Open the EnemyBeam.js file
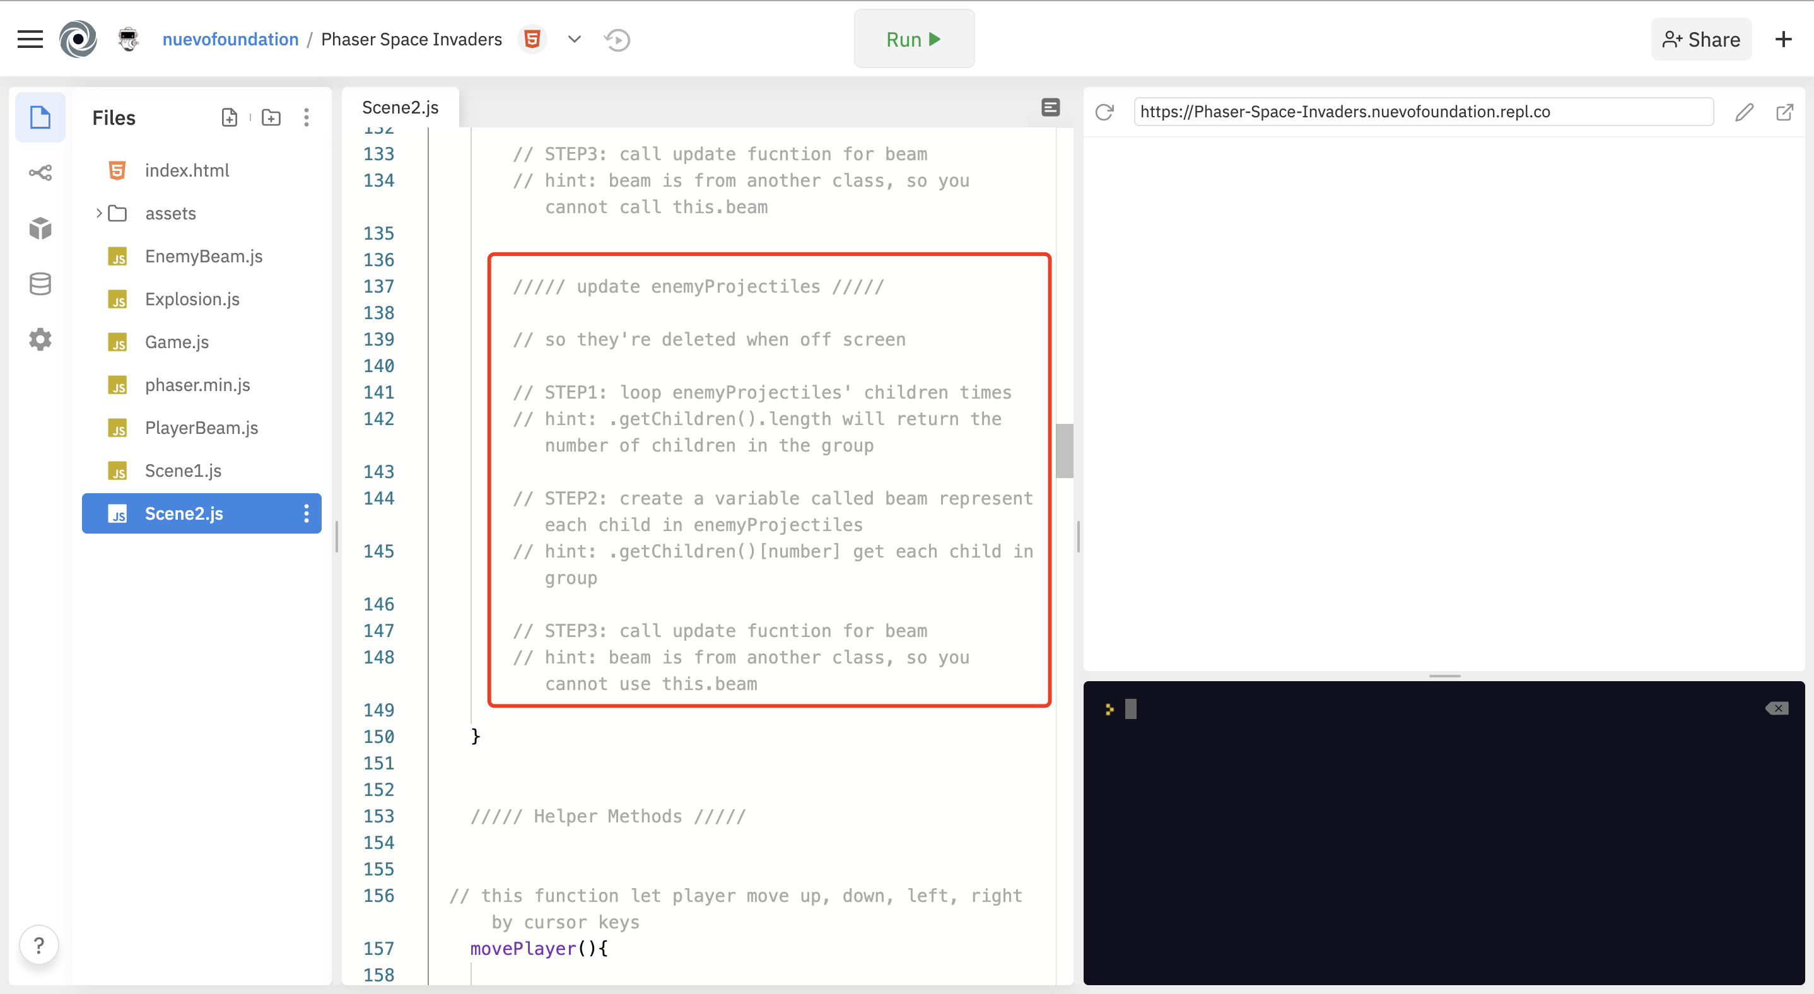The width and height of the screenshot is (1814, 994). pos(204,256)
